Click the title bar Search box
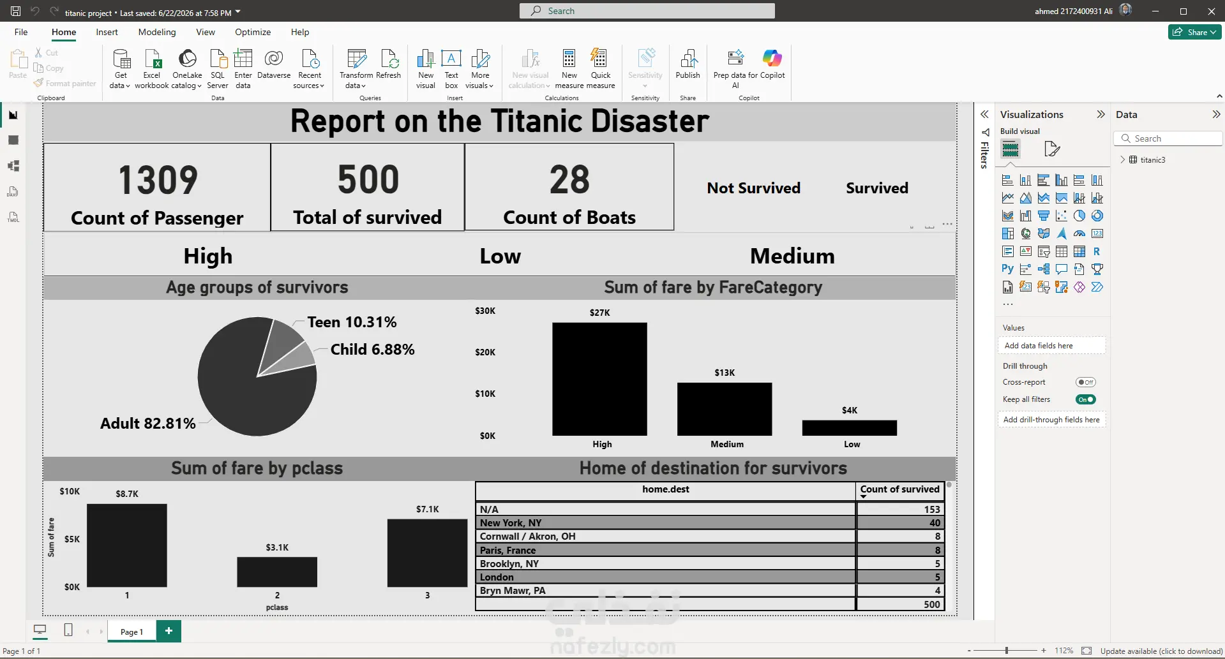 [647, 11]
